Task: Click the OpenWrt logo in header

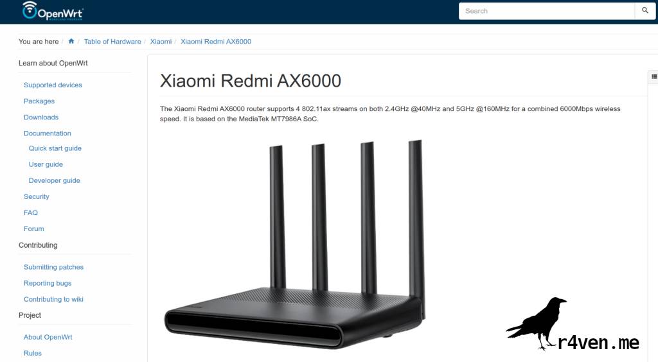Action: tap(53, 11)
